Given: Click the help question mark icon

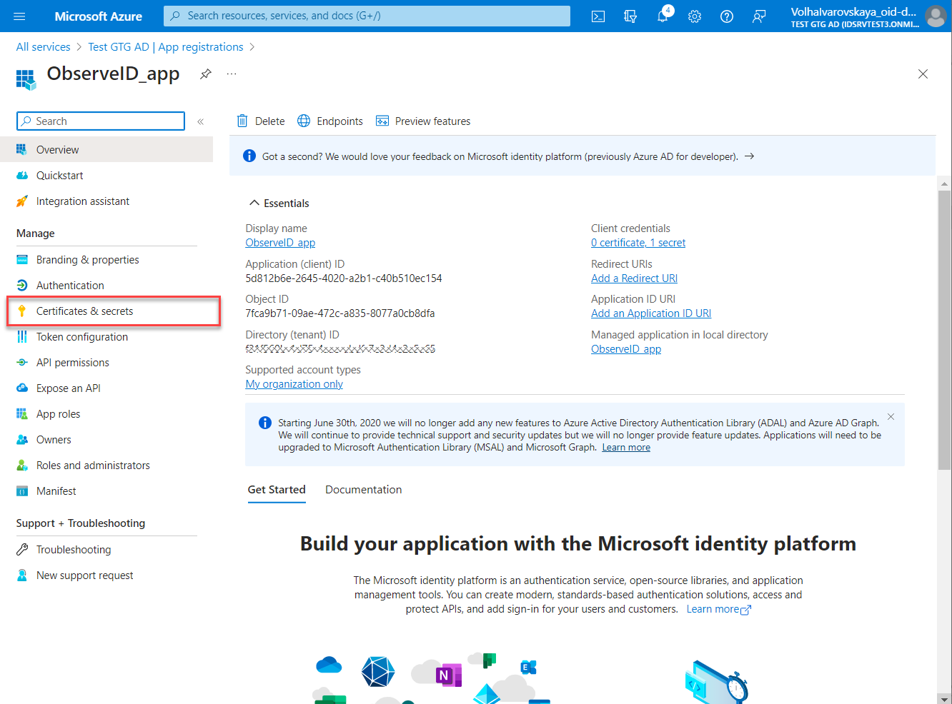Looking at the screenshot, I should tap(727, 16).
